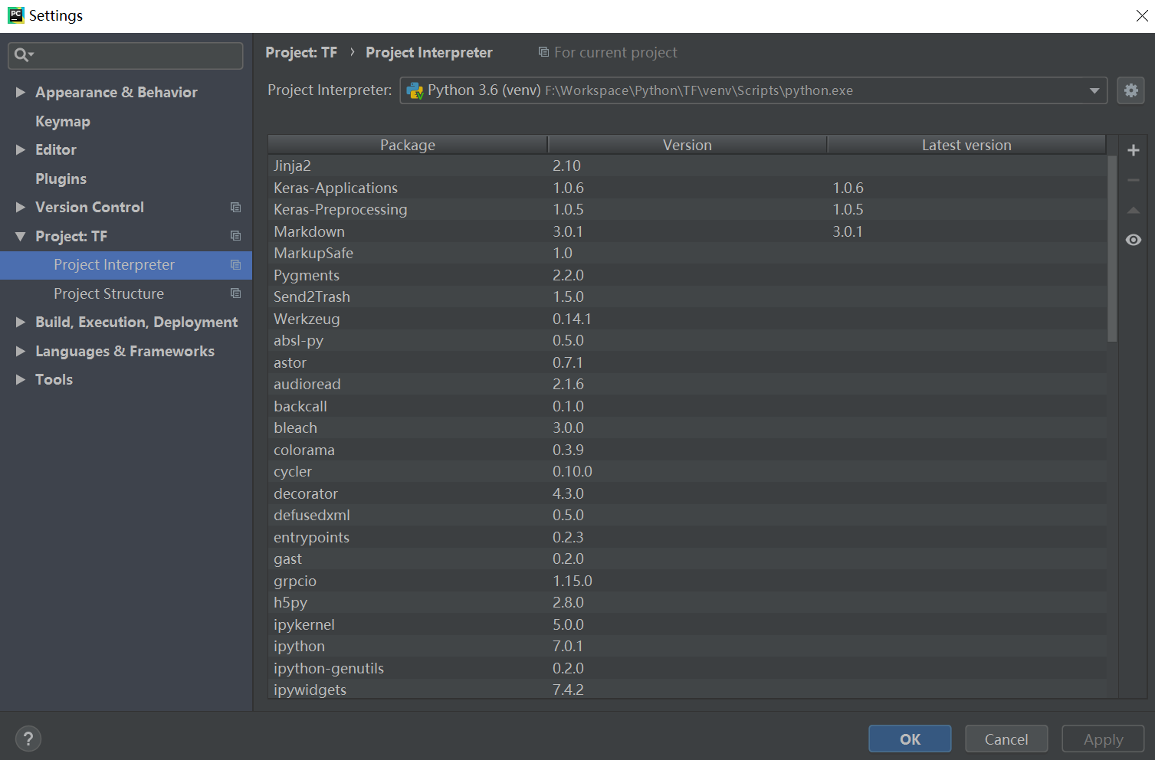Select the MarkupSafe package row
The width and height of the screenshot is (1155, 760).
[x=687, y=253]
